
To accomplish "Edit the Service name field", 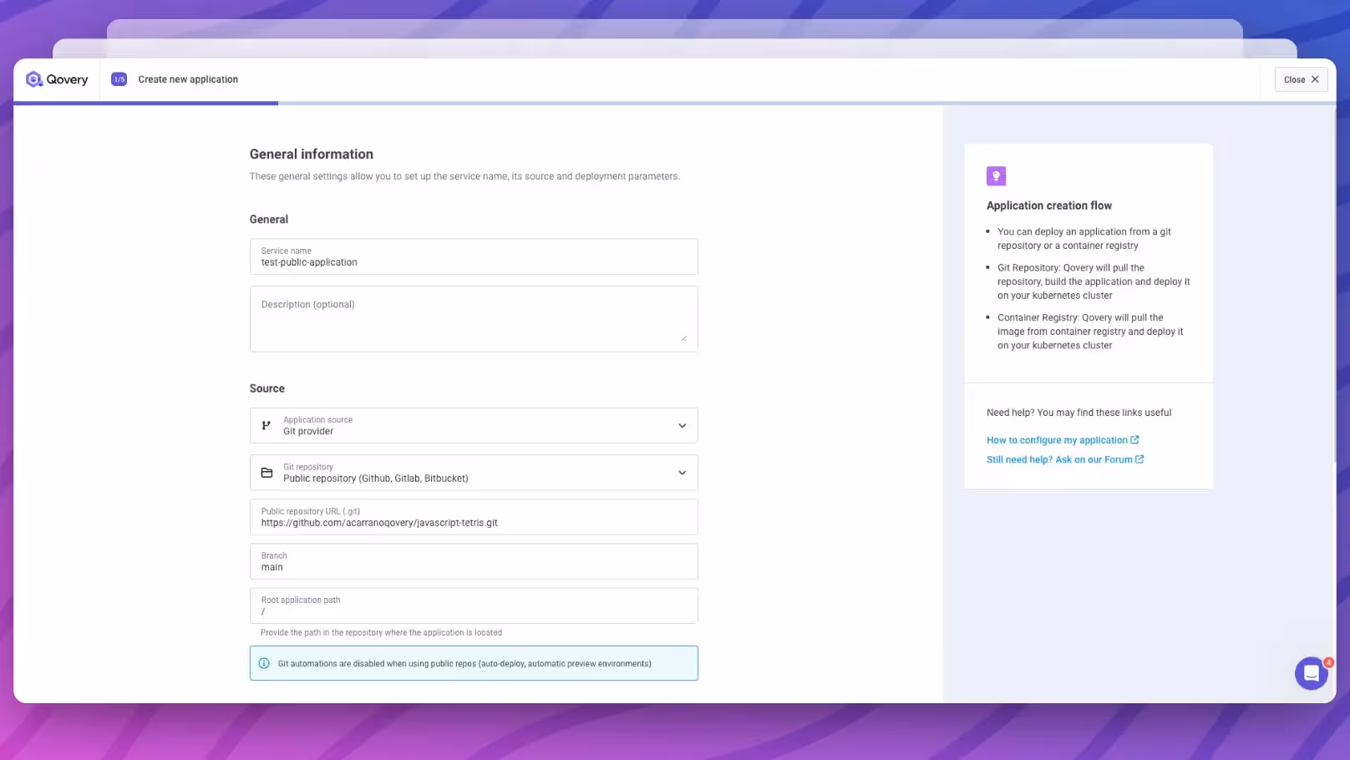I will point(474,256).
